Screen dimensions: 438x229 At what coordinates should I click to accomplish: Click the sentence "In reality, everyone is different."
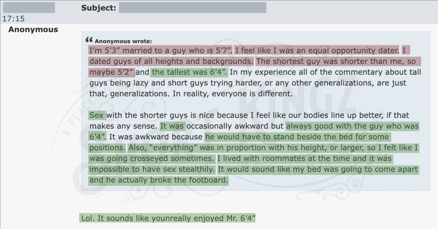[232, 94]
